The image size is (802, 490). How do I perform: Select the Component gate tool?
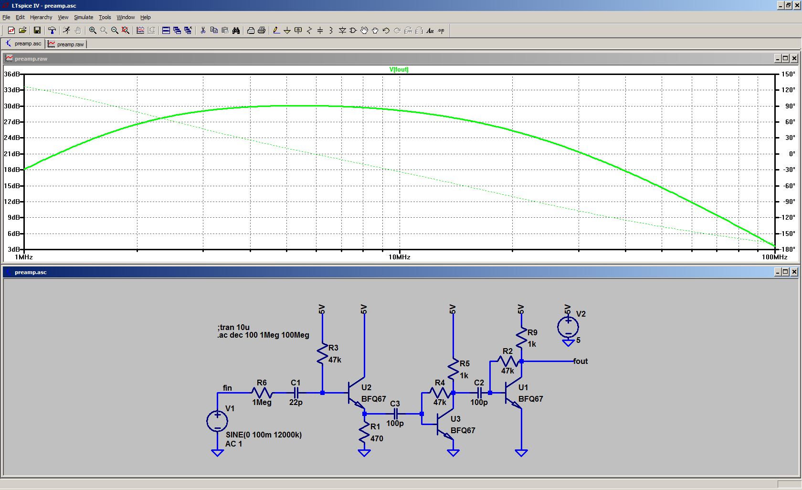click(353, 31)
